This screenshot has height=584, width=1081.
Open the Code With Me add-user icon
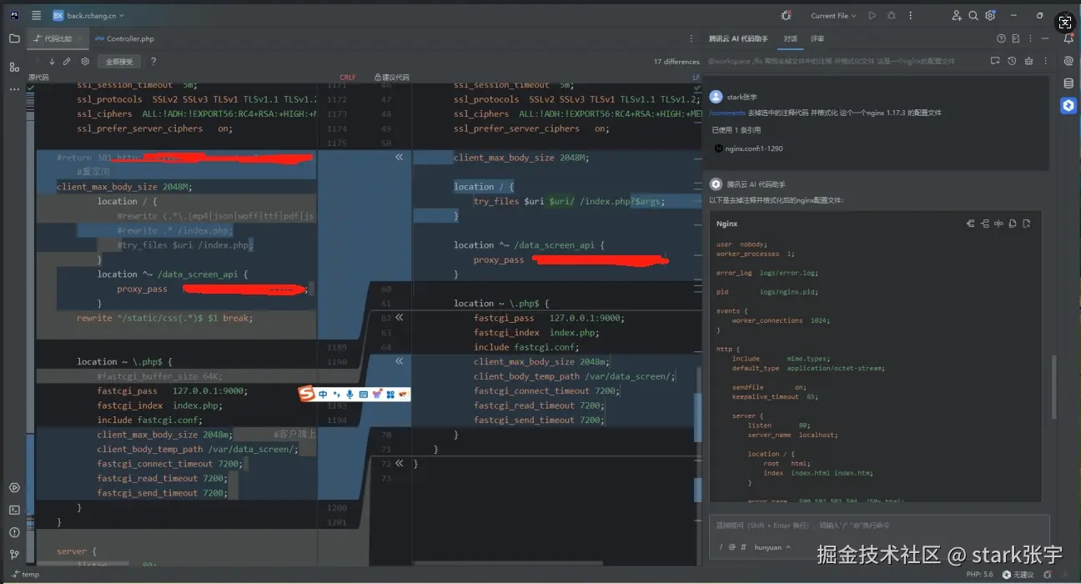coord(957,15)
